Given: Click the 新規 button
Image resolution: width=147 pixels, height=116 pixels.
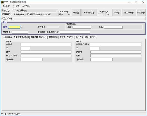Looking at the screenshot, I should 76,13.
